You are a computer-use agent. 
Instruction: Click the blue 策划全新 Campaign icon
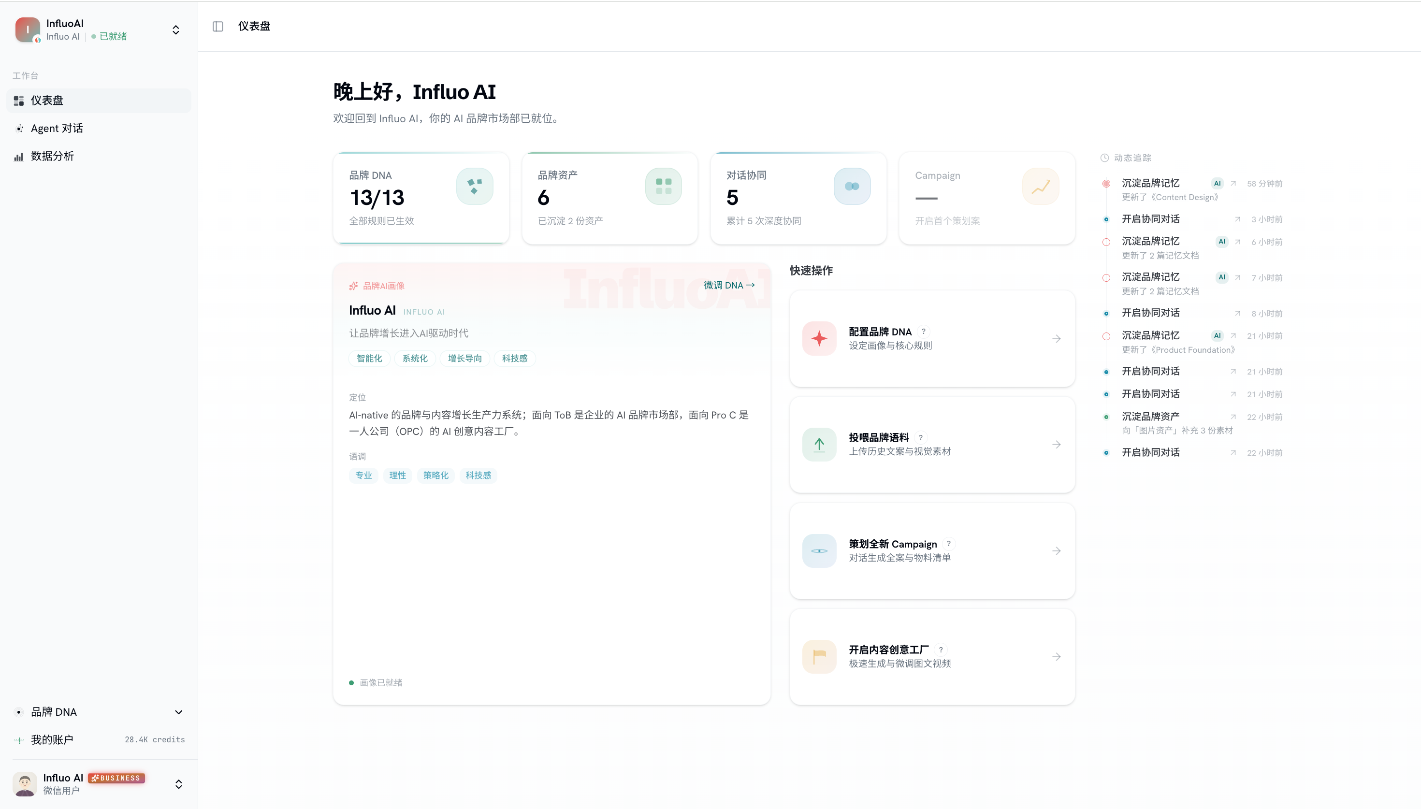(x=819, y=550)
